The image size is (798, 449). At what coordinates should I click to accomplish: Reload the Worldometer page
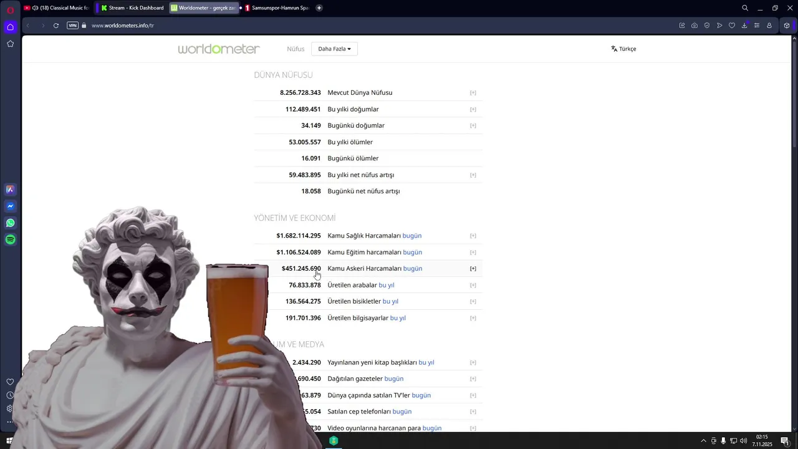(x=56, y=26)
